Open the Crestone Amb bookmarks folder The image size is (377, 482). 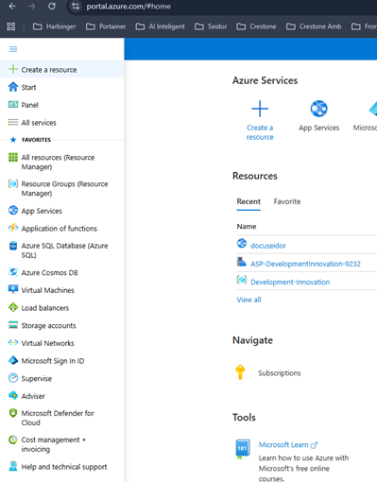coord(314,26)
